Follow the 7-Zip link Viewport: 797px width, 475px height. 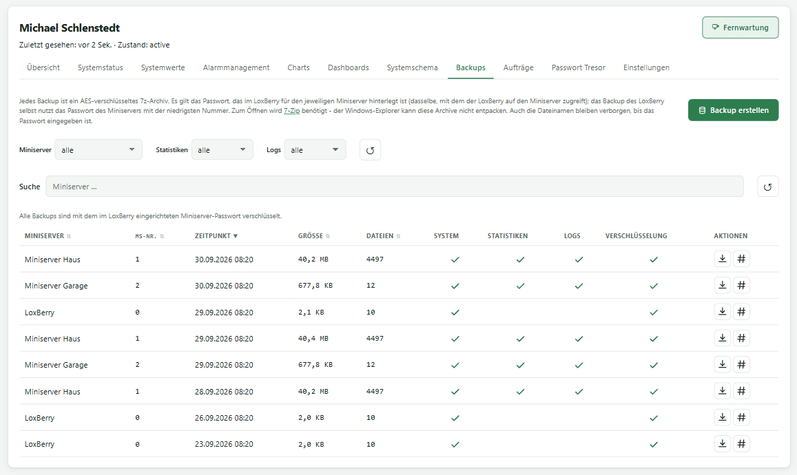(292, 111)
